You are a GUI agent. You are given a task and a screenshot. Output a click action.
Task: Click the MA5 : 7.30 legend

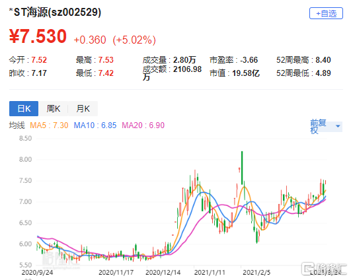[49, 125]
